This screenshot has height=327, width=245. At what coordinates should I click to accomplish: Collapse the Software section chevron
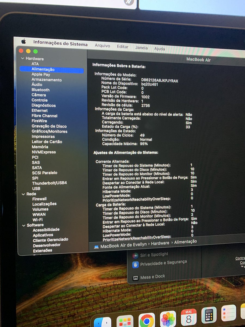click(x=24, y=225)
